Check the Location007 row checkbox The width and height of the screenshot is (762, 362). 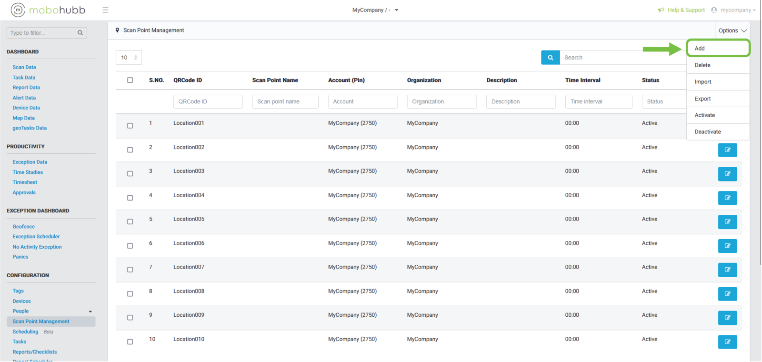[130, 270]
